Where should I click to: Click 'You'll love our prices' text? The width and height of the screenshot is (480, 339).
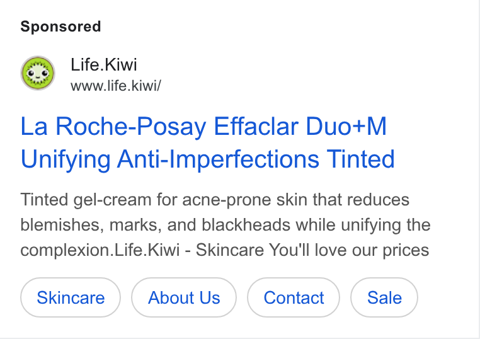349,250
